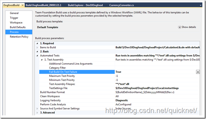
Task: Collapse the Automated Tests node
Action: point(37,56)
